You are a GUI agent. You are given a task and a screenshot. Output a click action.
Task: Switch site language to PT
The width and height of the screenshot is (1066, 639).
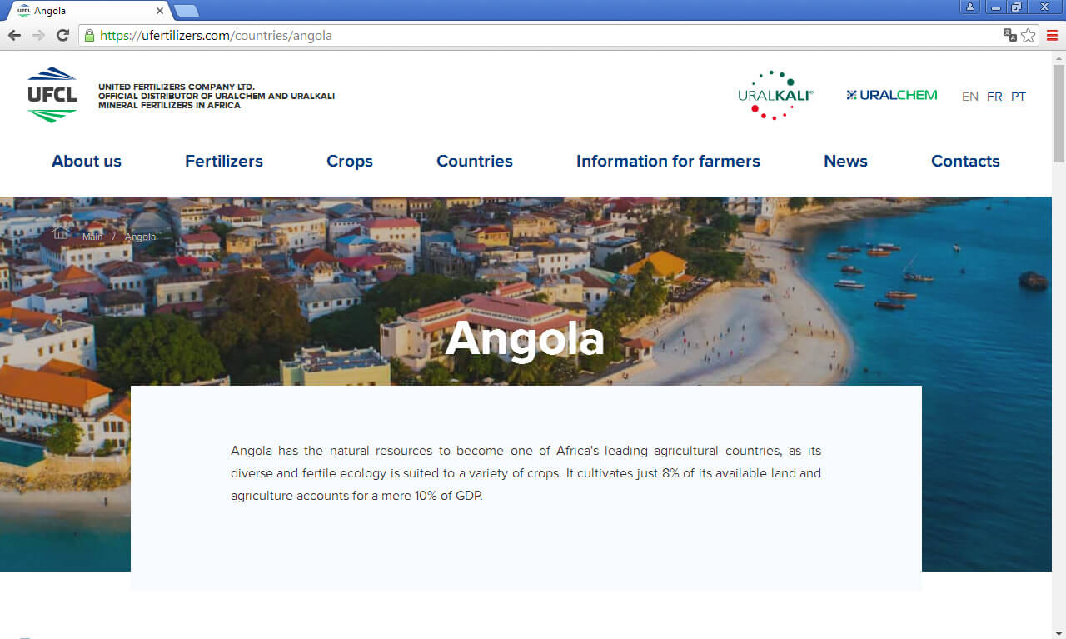tap(1018, 97)
